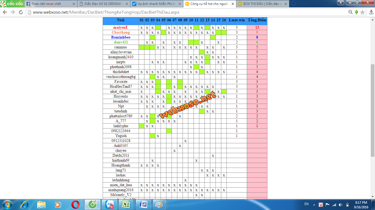Launch Internet Explorer from taskbar
Image resolution: width=375 pixels, height=210 pixels.
(25, 205)
